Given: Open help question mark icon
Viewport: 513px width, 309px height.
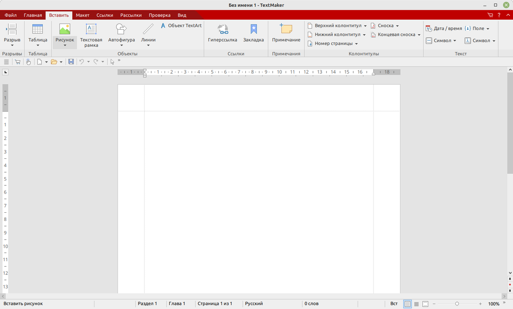Looking at the screenshot, I should click(x=499, y=15).
